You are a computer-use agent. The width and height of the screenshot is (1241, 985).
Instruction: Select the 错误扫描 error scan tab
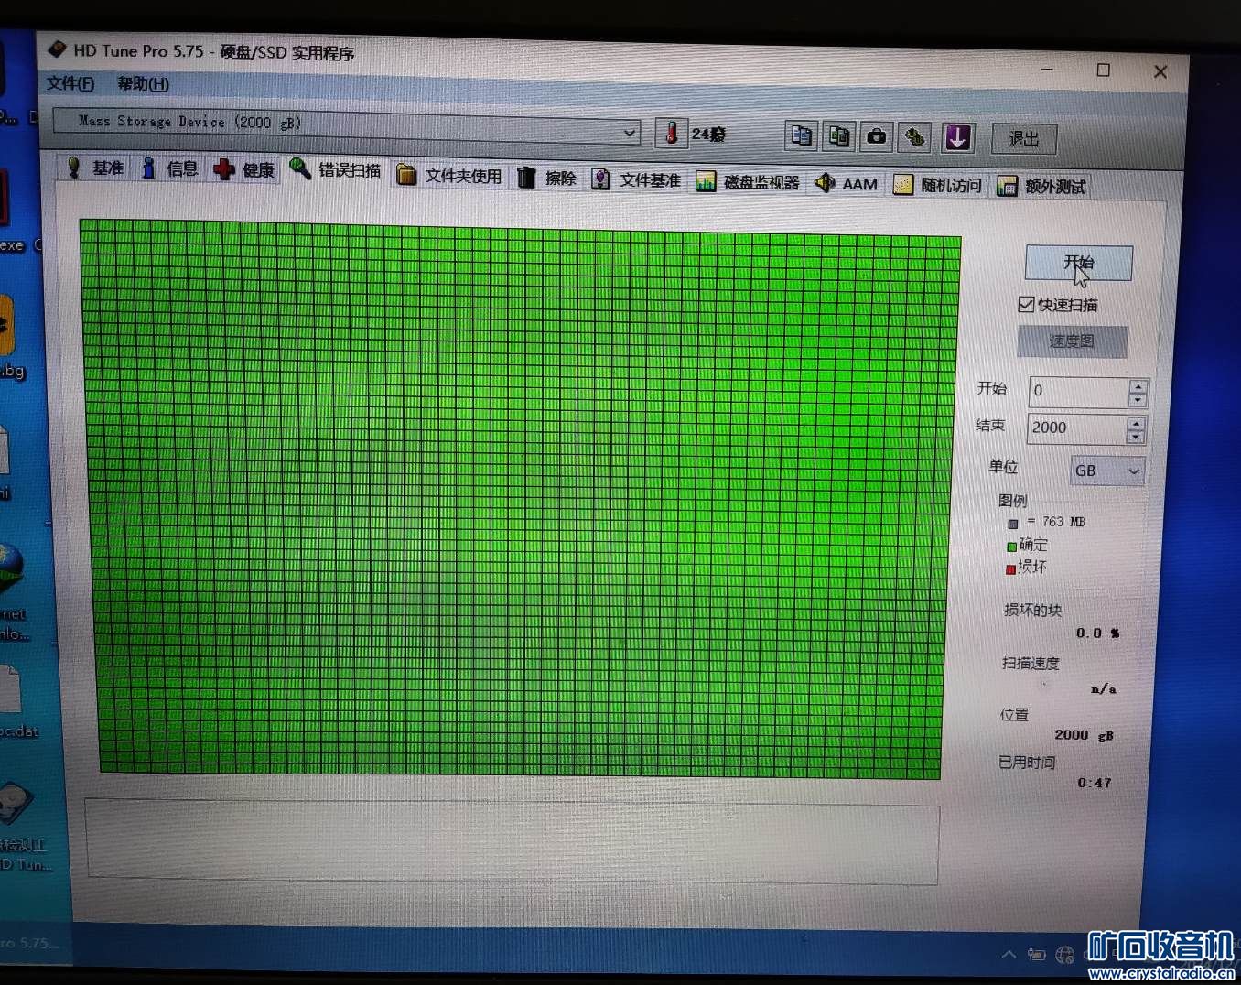click(x=336, y=169)
